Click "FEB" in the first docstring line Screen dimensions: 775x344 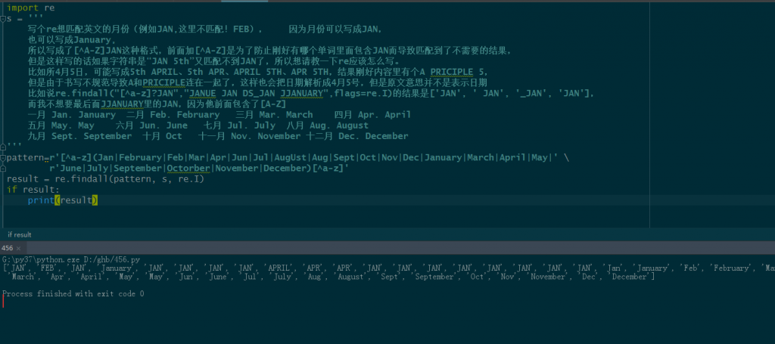click(243, 29)
